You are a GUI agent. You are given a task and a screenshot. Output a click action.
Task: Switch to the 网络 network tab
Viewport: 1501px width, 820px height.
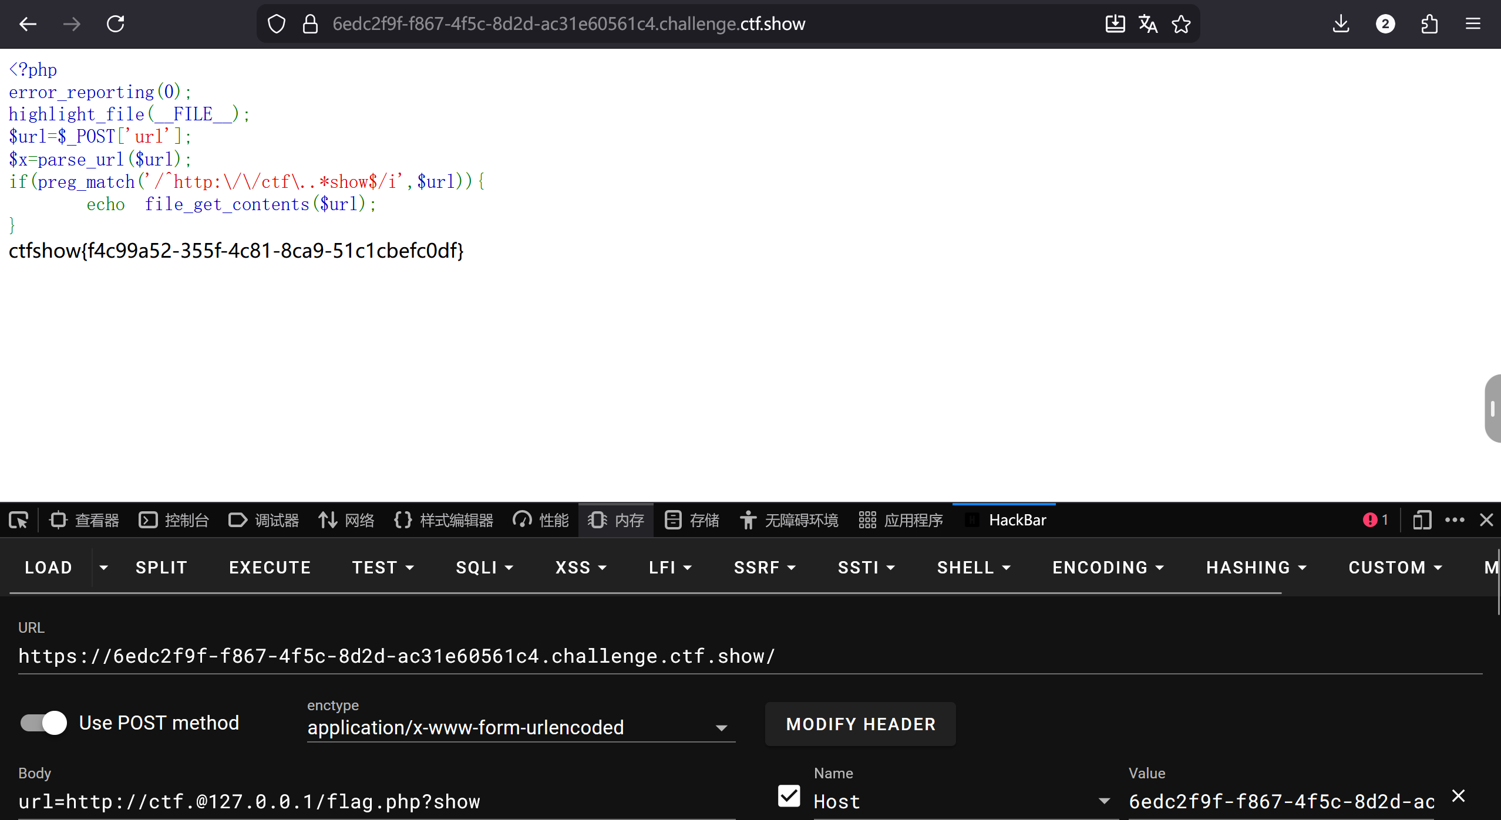(x=346, y=520)
